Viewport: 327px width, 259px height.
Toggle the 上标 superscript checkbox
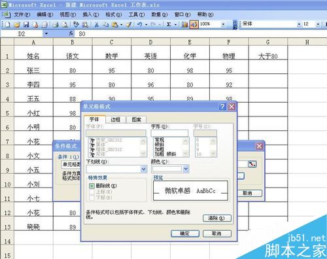click(92, 192)
